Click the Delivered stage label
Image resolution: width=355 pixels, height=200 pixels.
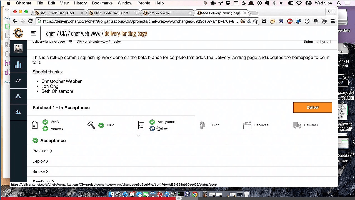[311, 125]
